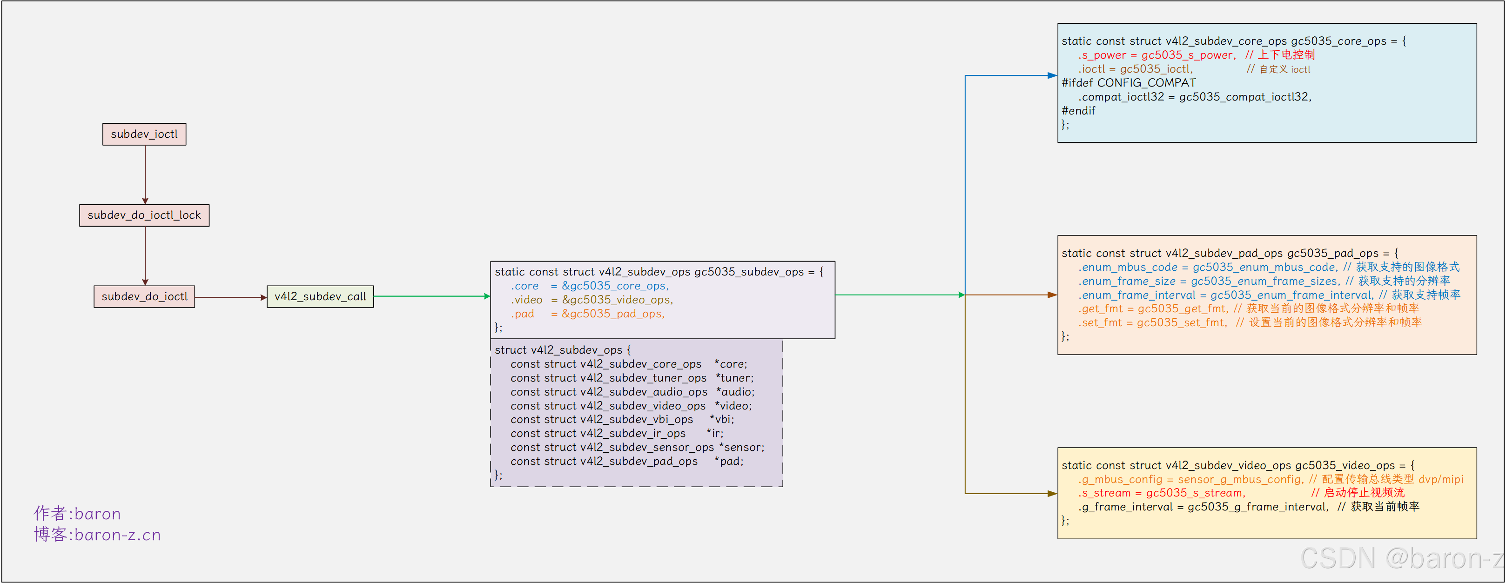Select the subdev_do_ioctl_lock box

pyautogui.click(x=144, y=215)
